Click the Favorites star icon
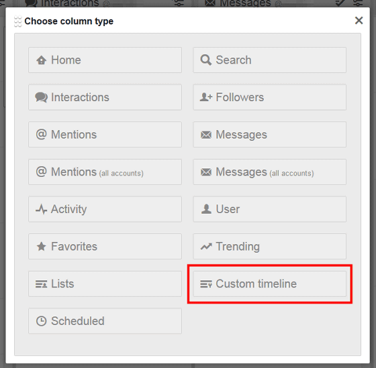The height and width of the screenshot is (368, 376). pyautogui.click(x=41, y=247)
